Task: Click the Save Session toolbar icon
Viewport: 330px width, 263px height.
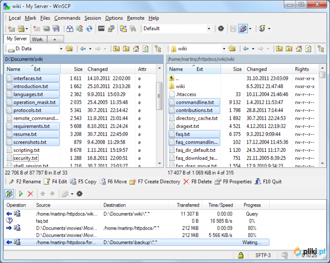Action: pyautogui.click(x=56, y=28)
